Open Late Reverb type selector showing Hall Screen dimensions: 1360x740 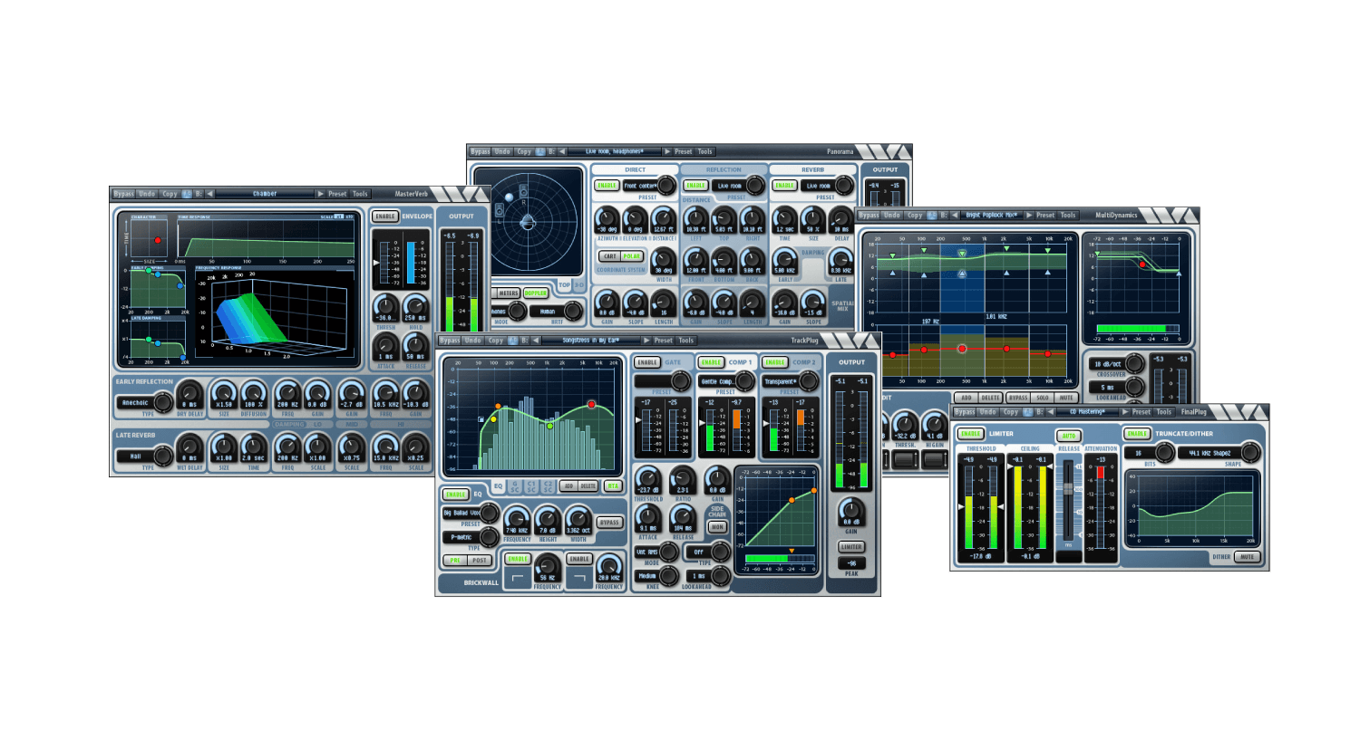(x=144, y=456)
